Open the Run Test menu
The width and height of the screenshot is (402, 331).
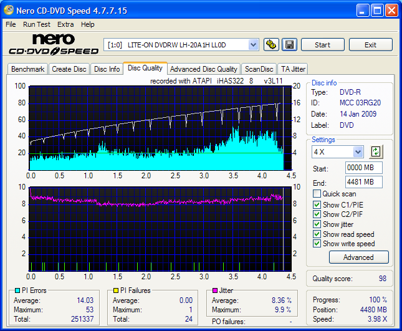pos(37,24)
